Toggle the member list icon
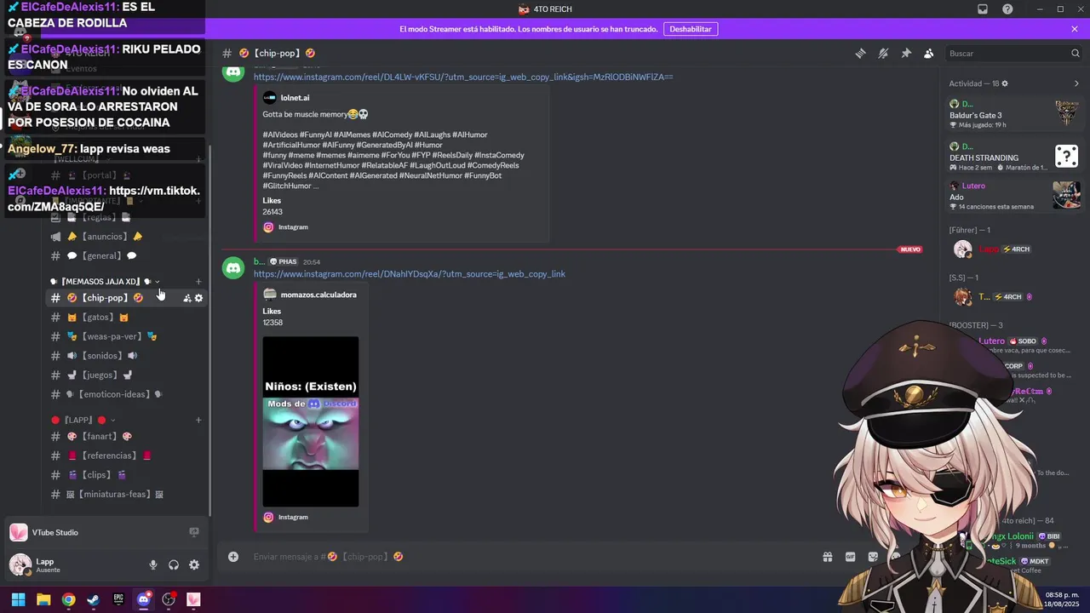Screen dimensions: 1090x613 (x=928, y=53)
